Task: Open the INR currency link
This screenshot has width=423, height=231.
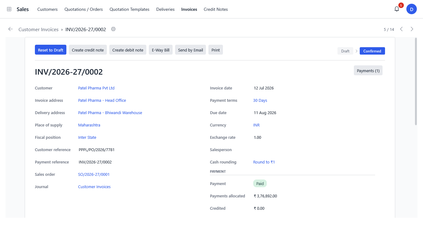Action: (256, 125)
